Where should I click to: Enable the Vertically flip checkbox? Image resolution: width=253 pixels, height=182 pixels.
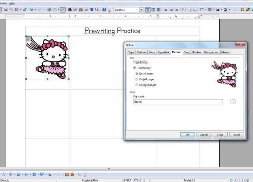[134, 62]
